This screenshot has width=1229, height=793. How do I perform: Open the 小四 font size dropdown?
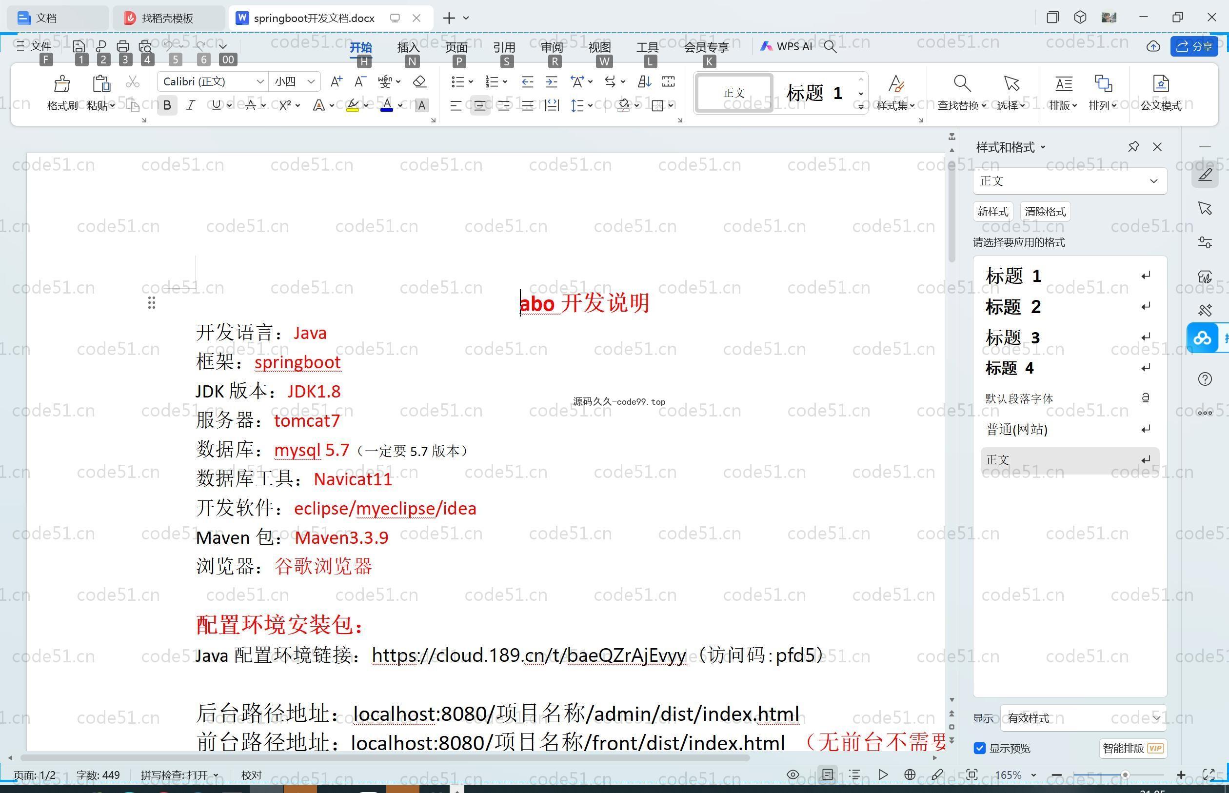(311, 81)
